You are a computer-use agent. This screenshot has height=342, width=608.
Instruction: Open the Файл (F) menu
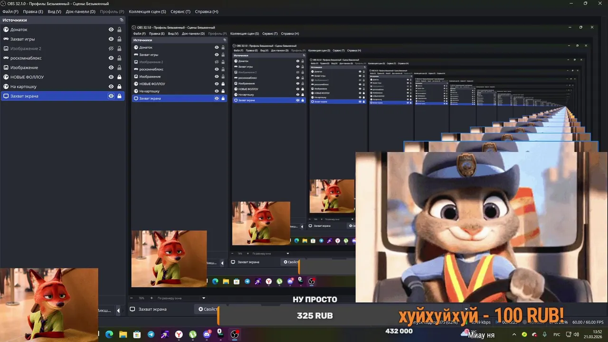10,11
